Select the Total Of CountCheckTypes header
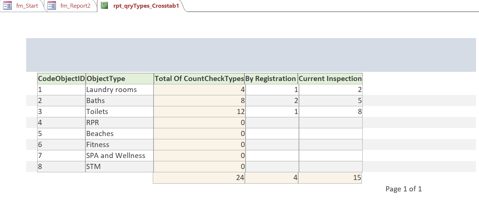Screen dimensions: 479x202 click(x=199, y=79)
